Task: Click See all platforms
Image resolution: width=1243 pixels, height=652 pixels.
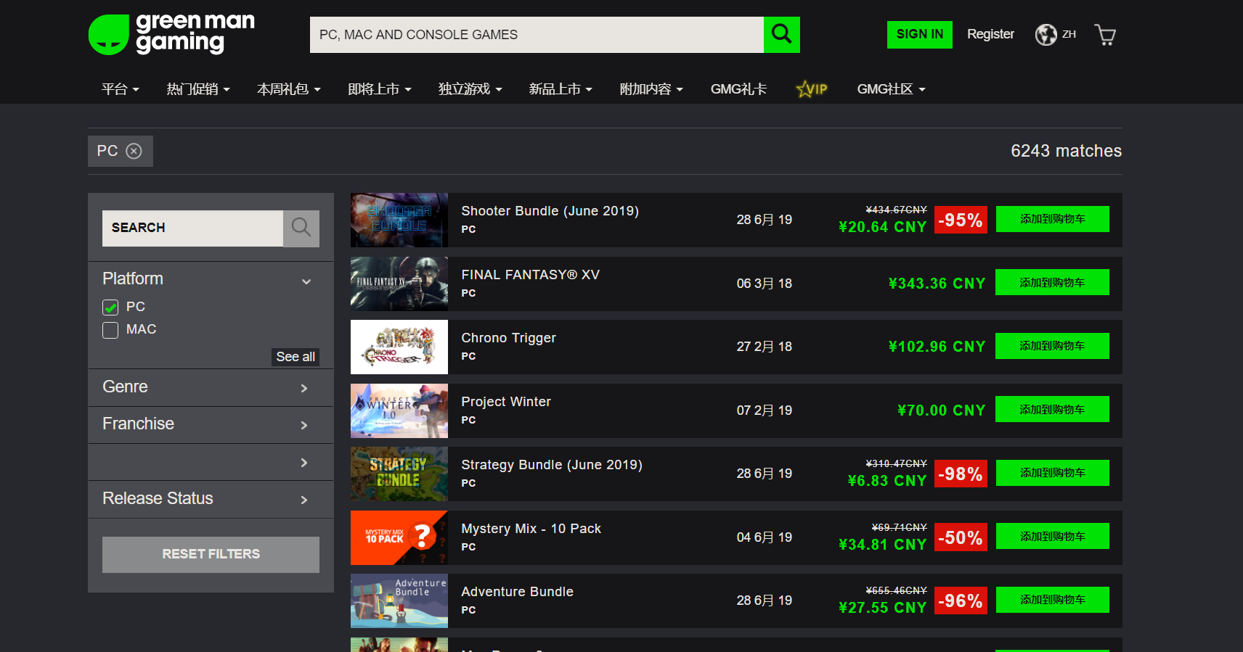Action: (x=296, y=357)
